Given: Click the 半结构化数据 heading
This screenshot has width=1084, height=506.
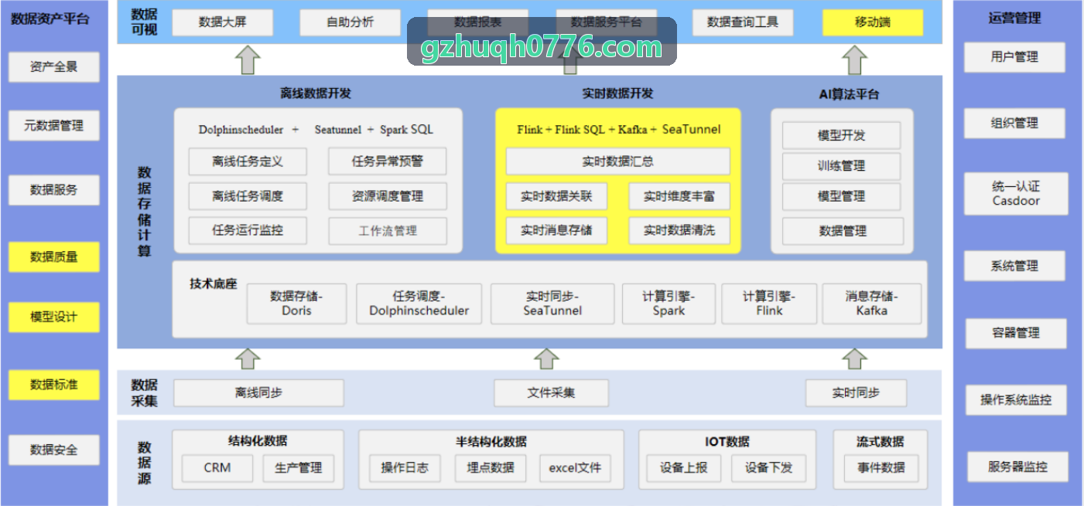Looking at the screenshot, I should (x=491, y=441).
